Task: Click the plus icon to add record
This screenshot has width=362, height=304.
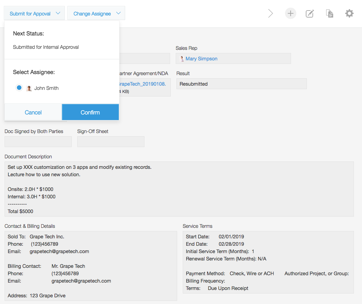Action: (290, 14)
